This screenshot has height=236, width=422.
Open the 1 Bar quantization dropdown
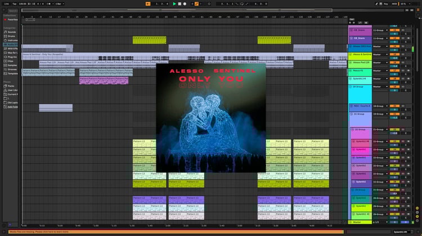(x=60, y=4)
